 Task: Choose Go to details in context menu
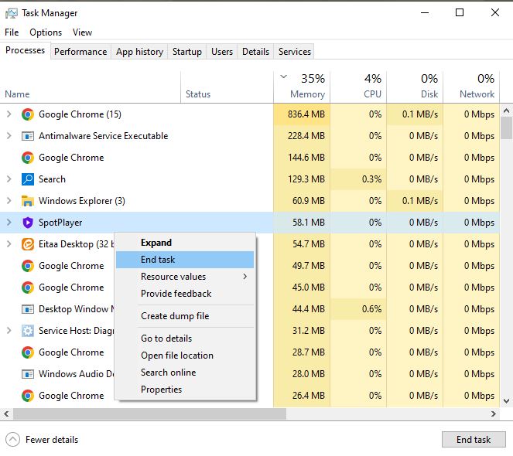click(x=185, y=339)
